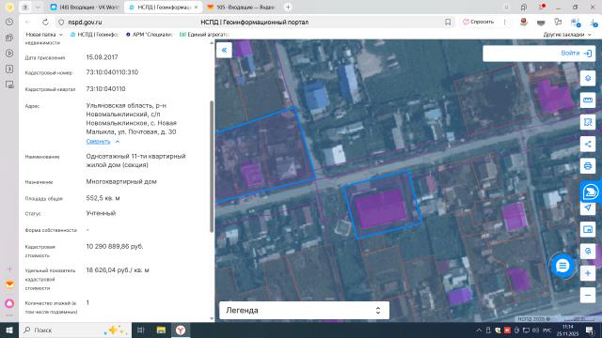This screenshot has width=602, height=338.
Task: Select cadastral quarter value 73:10:040110
Action: pos(105,89)
